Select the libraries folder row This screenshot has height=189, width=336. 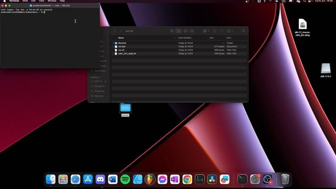(x=180, y=43)
